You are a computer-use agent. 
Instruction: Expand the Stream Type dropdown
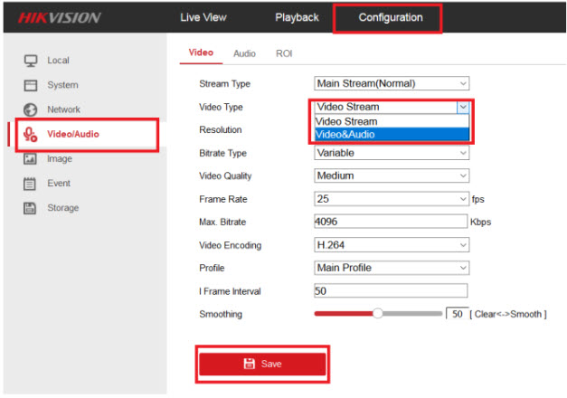[x=392, y=84]
